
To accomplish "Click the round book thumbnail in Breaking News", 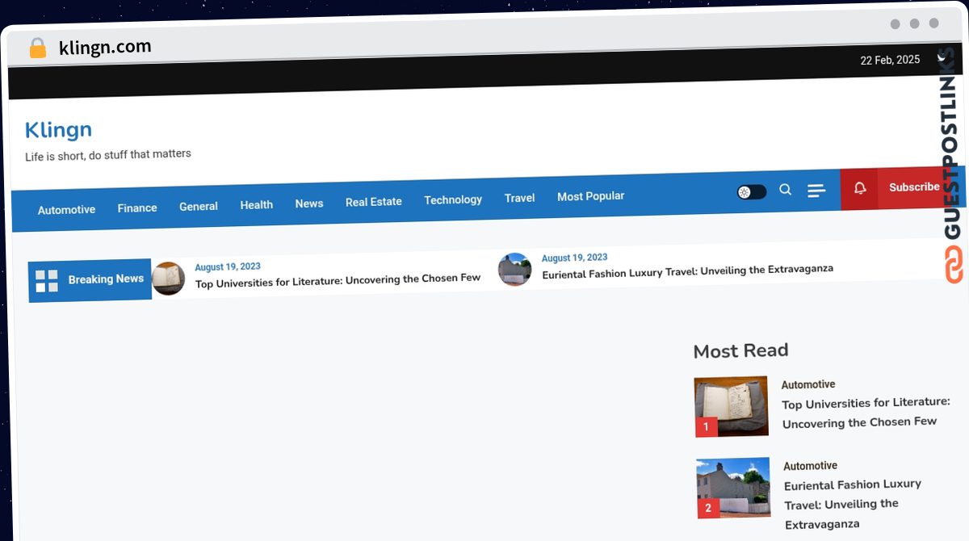I will [169, 279].
